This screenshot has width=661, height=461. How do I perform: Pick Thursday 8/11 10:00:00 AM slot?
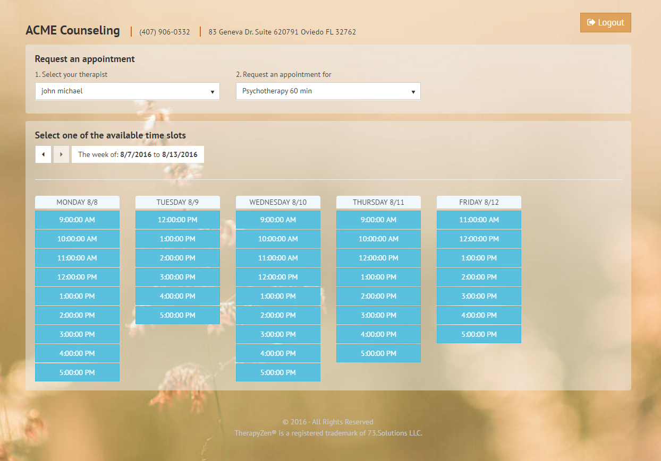(378, 239)
